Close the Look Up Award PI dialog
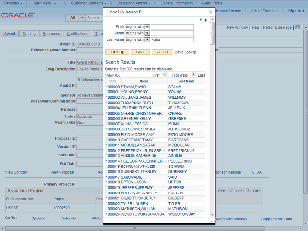The image size is (308, 231). pyautogui.click(x=210, y=11)
